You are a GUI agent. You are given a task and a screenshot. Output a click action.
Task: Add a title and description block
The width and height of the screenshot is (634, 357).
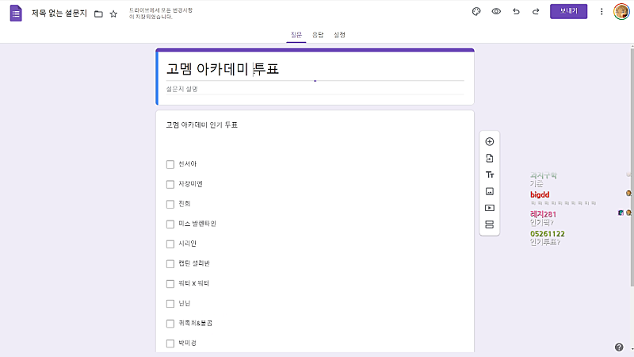[x=489, y=175]
